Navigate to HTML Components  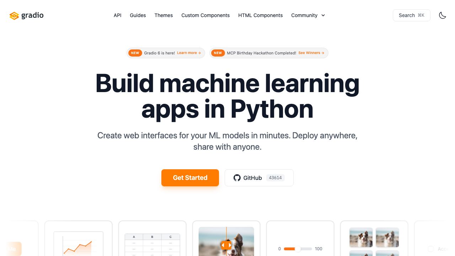click(261, 15)
